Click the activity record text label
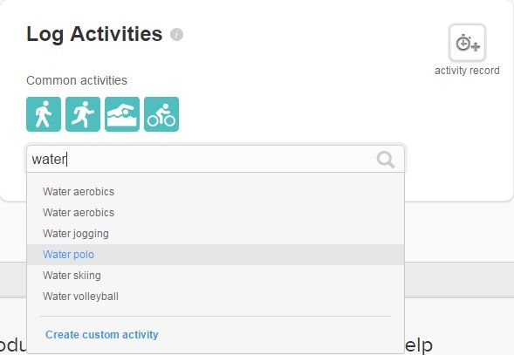The width and height of the screenshot is (514, 355). tap(467, 71)
